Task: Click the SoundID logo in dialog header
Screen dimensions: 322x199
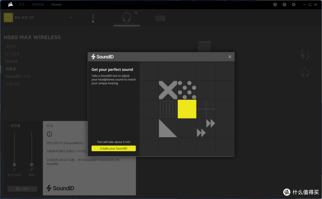Action: [x=103, y=57]
